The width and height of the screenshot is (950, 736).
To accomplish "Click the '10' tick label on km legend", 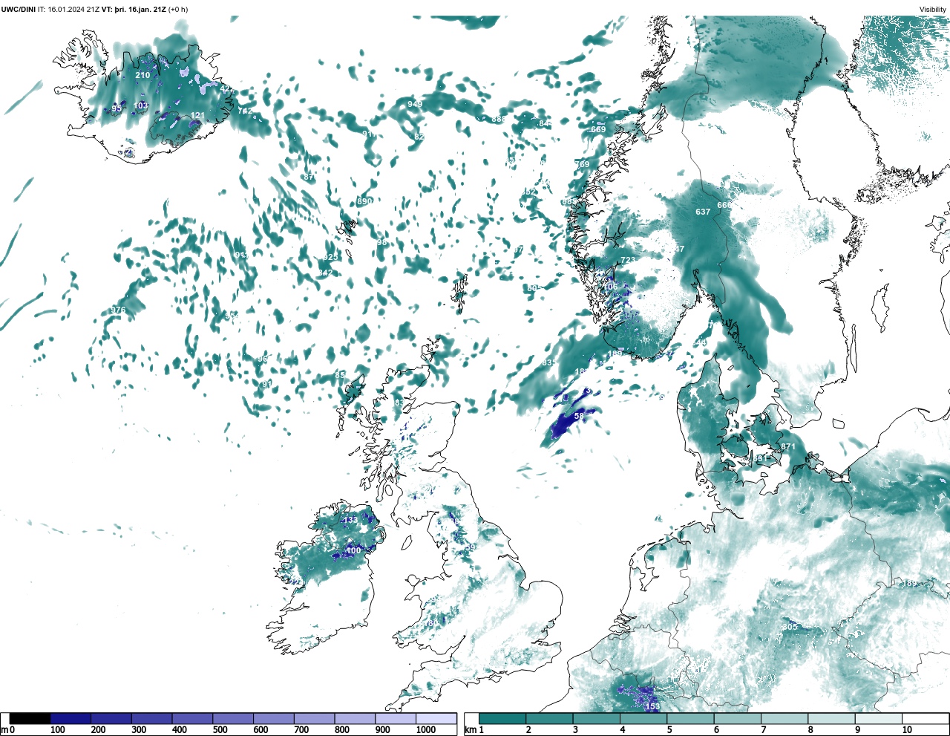I will 907,730.
